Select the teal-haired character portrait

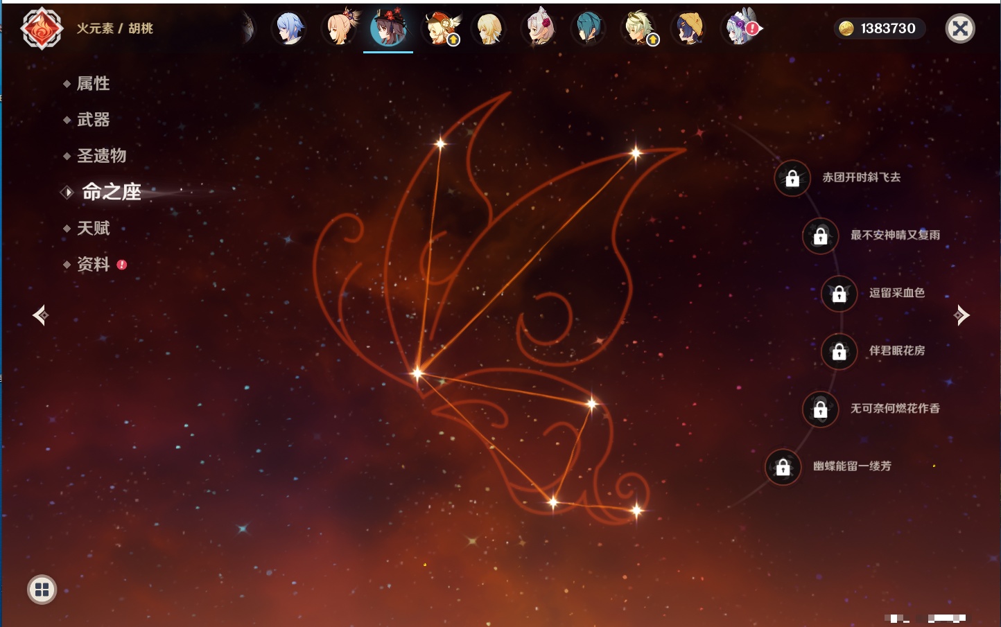coord(589,29)
